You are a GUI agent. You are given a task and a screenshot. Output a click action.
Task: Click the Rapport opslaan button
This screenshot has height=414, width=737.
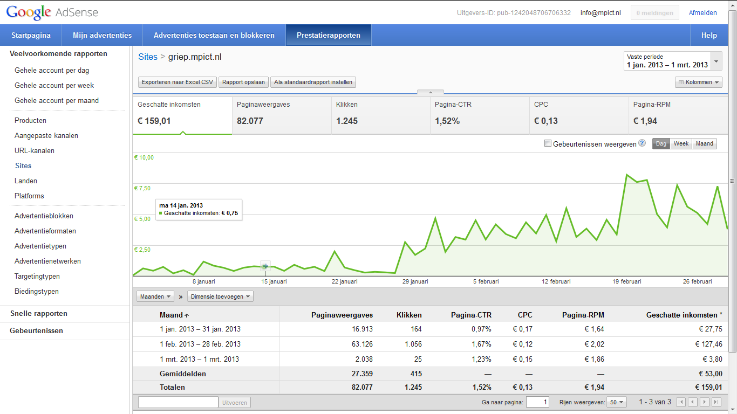[x=244, y=82]
